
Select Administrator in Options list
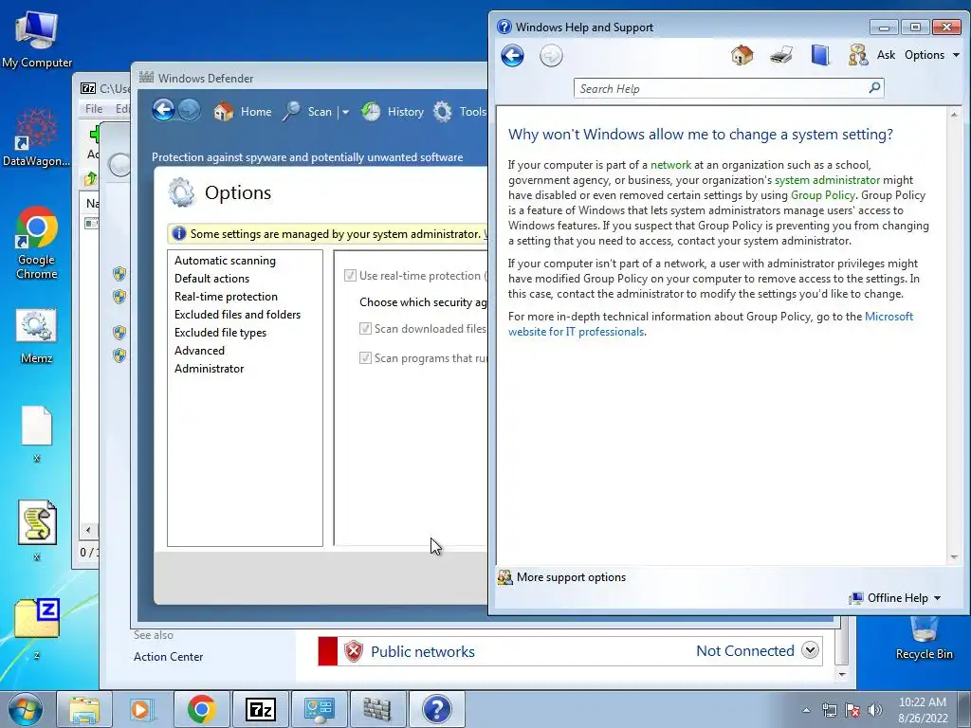(210, 369)
